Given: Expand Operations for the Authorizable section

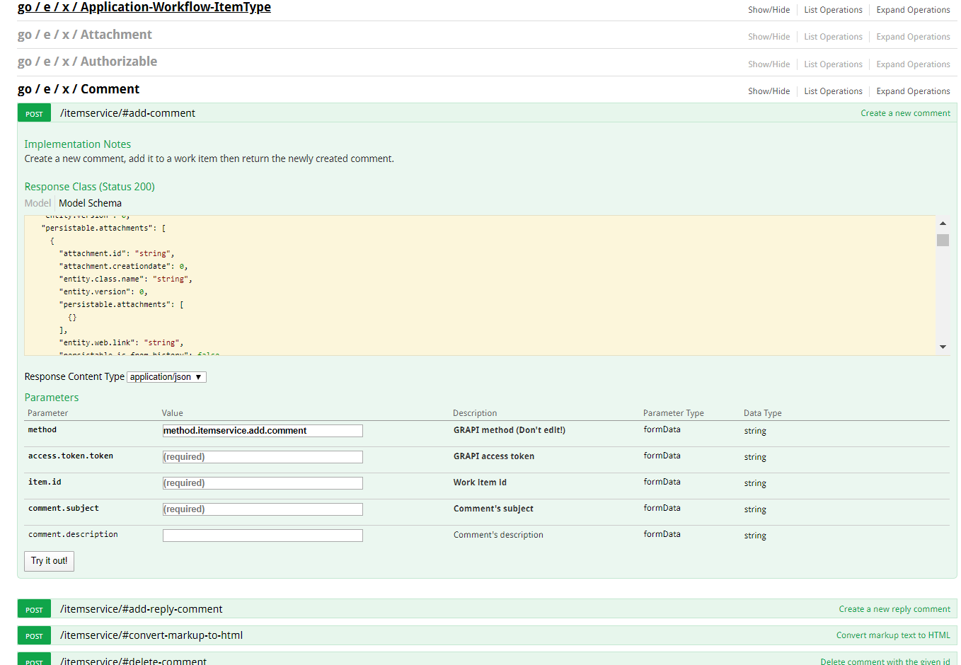Looking at the screenshot, I should [x=913, y=64].
